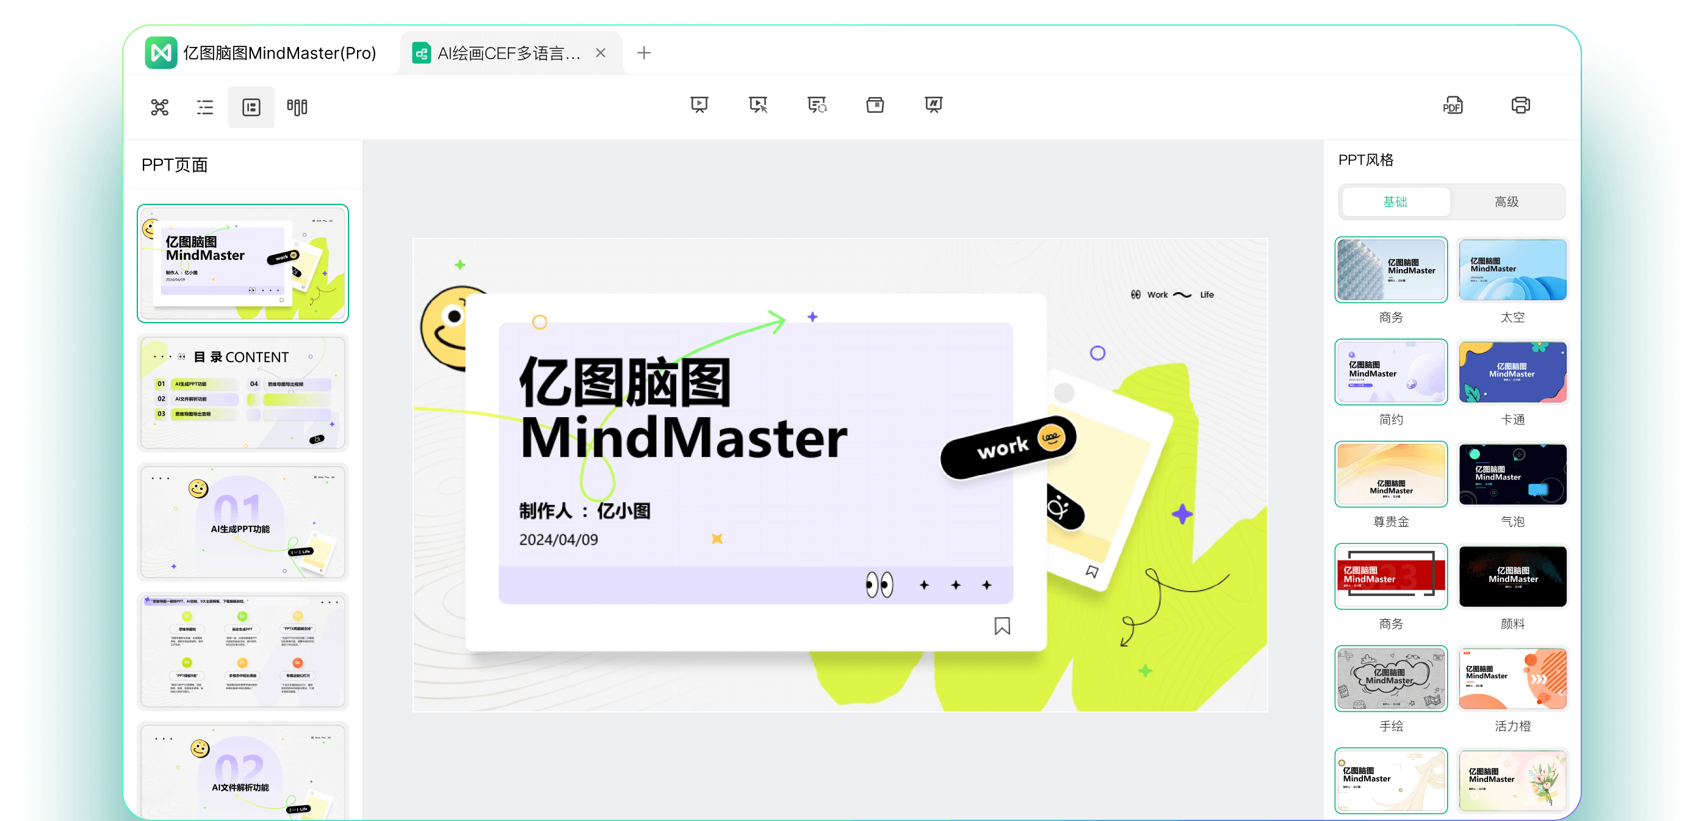Add a new tab with plus button

pos(644,53)
